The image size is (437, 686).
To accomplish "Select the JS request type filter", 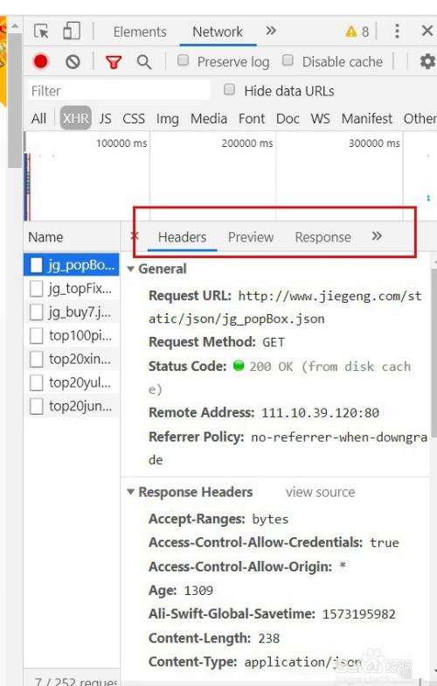I will [105, 119].
